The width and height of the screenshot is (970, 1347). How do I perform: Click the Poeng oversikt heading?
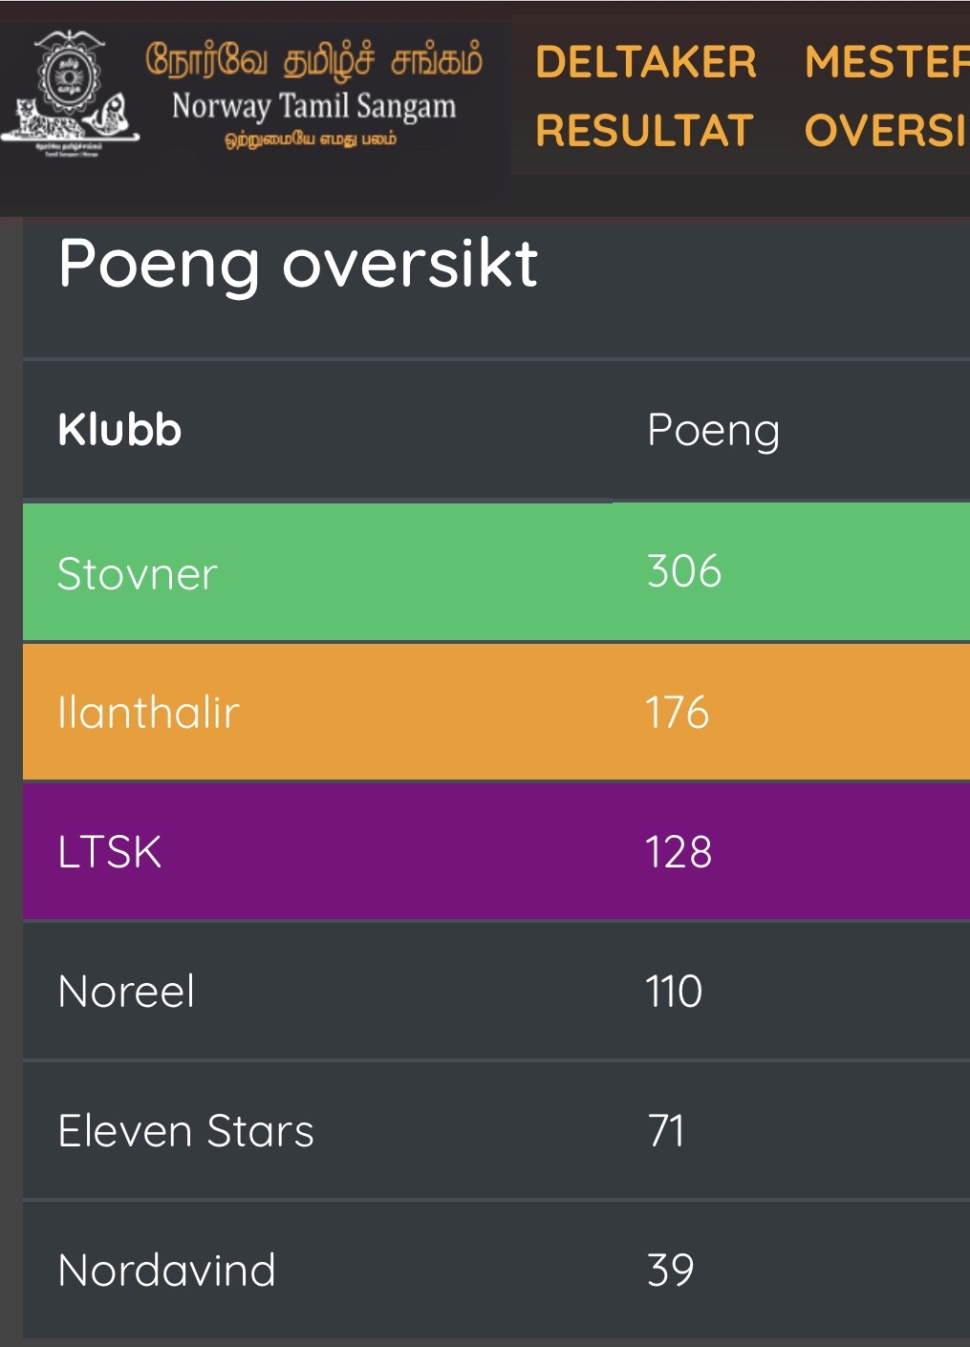pyautogui.click(x=297, y=264)
